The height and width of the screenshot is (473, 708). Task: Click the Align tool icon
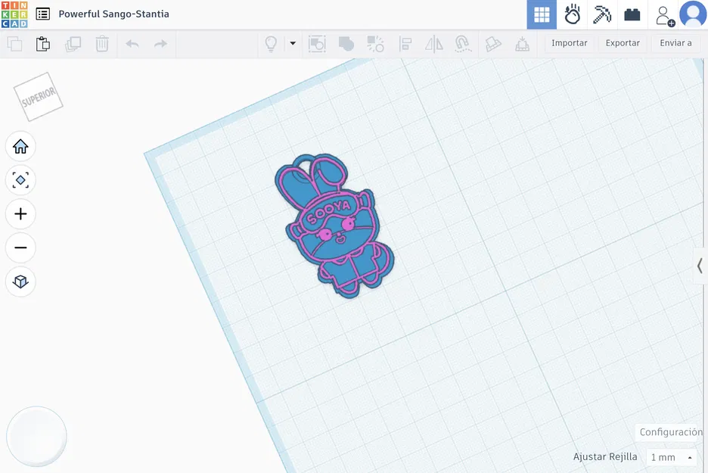click(405, 44)
